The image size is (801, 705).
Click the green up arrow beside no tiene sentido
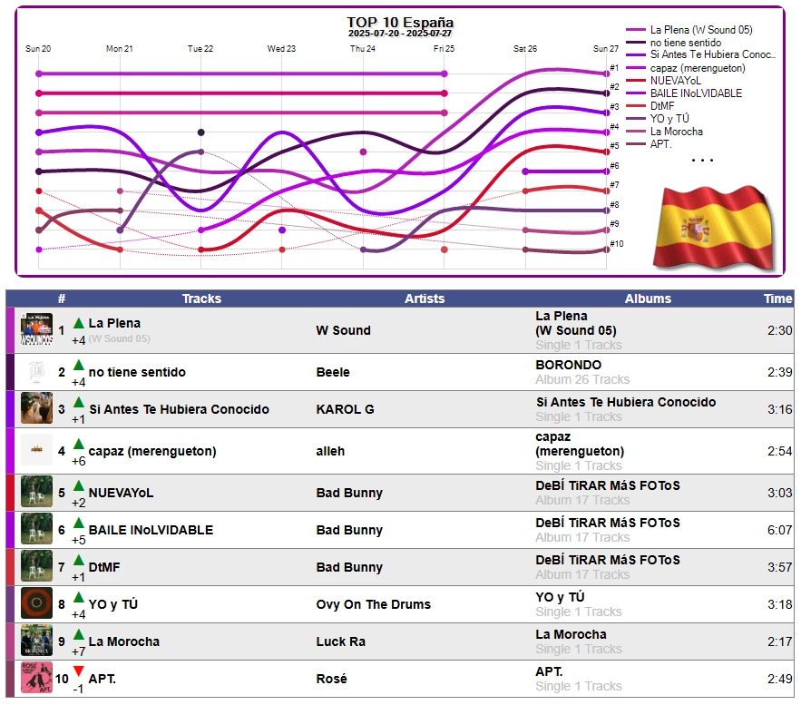(78, 365)
